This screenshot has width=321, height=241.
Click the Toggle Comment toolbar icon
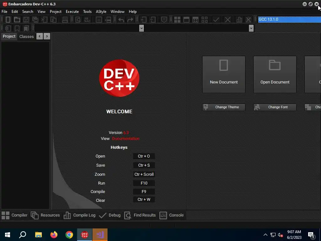pos(164,20)
